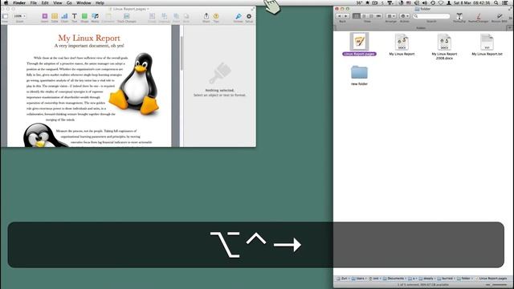Screen dimensions: 514x289
Task: Select the My Linux Report docx file
Action: tap(402, 44)
